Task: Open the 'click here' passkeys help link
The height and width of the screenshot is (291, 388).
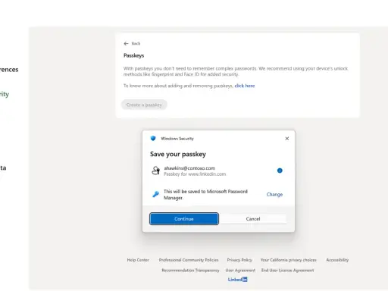Action: (x=245, y=86)
